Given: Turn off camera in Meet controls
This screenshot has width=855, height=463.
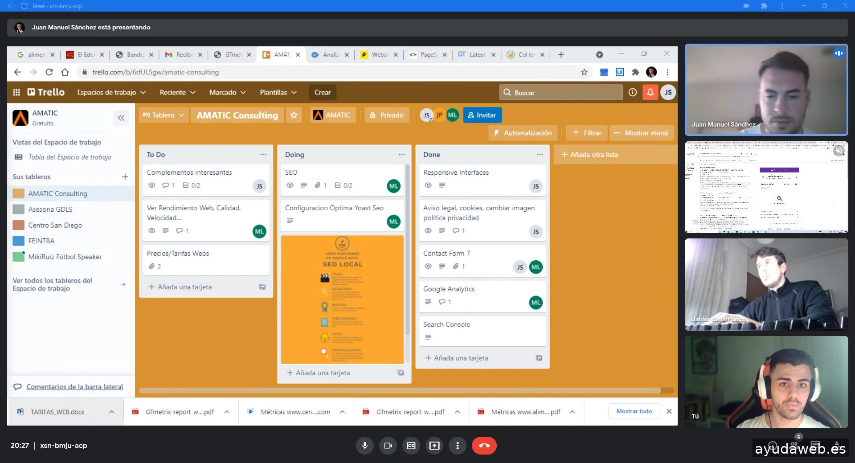Looking at the screenshot, I should point(388,446).
